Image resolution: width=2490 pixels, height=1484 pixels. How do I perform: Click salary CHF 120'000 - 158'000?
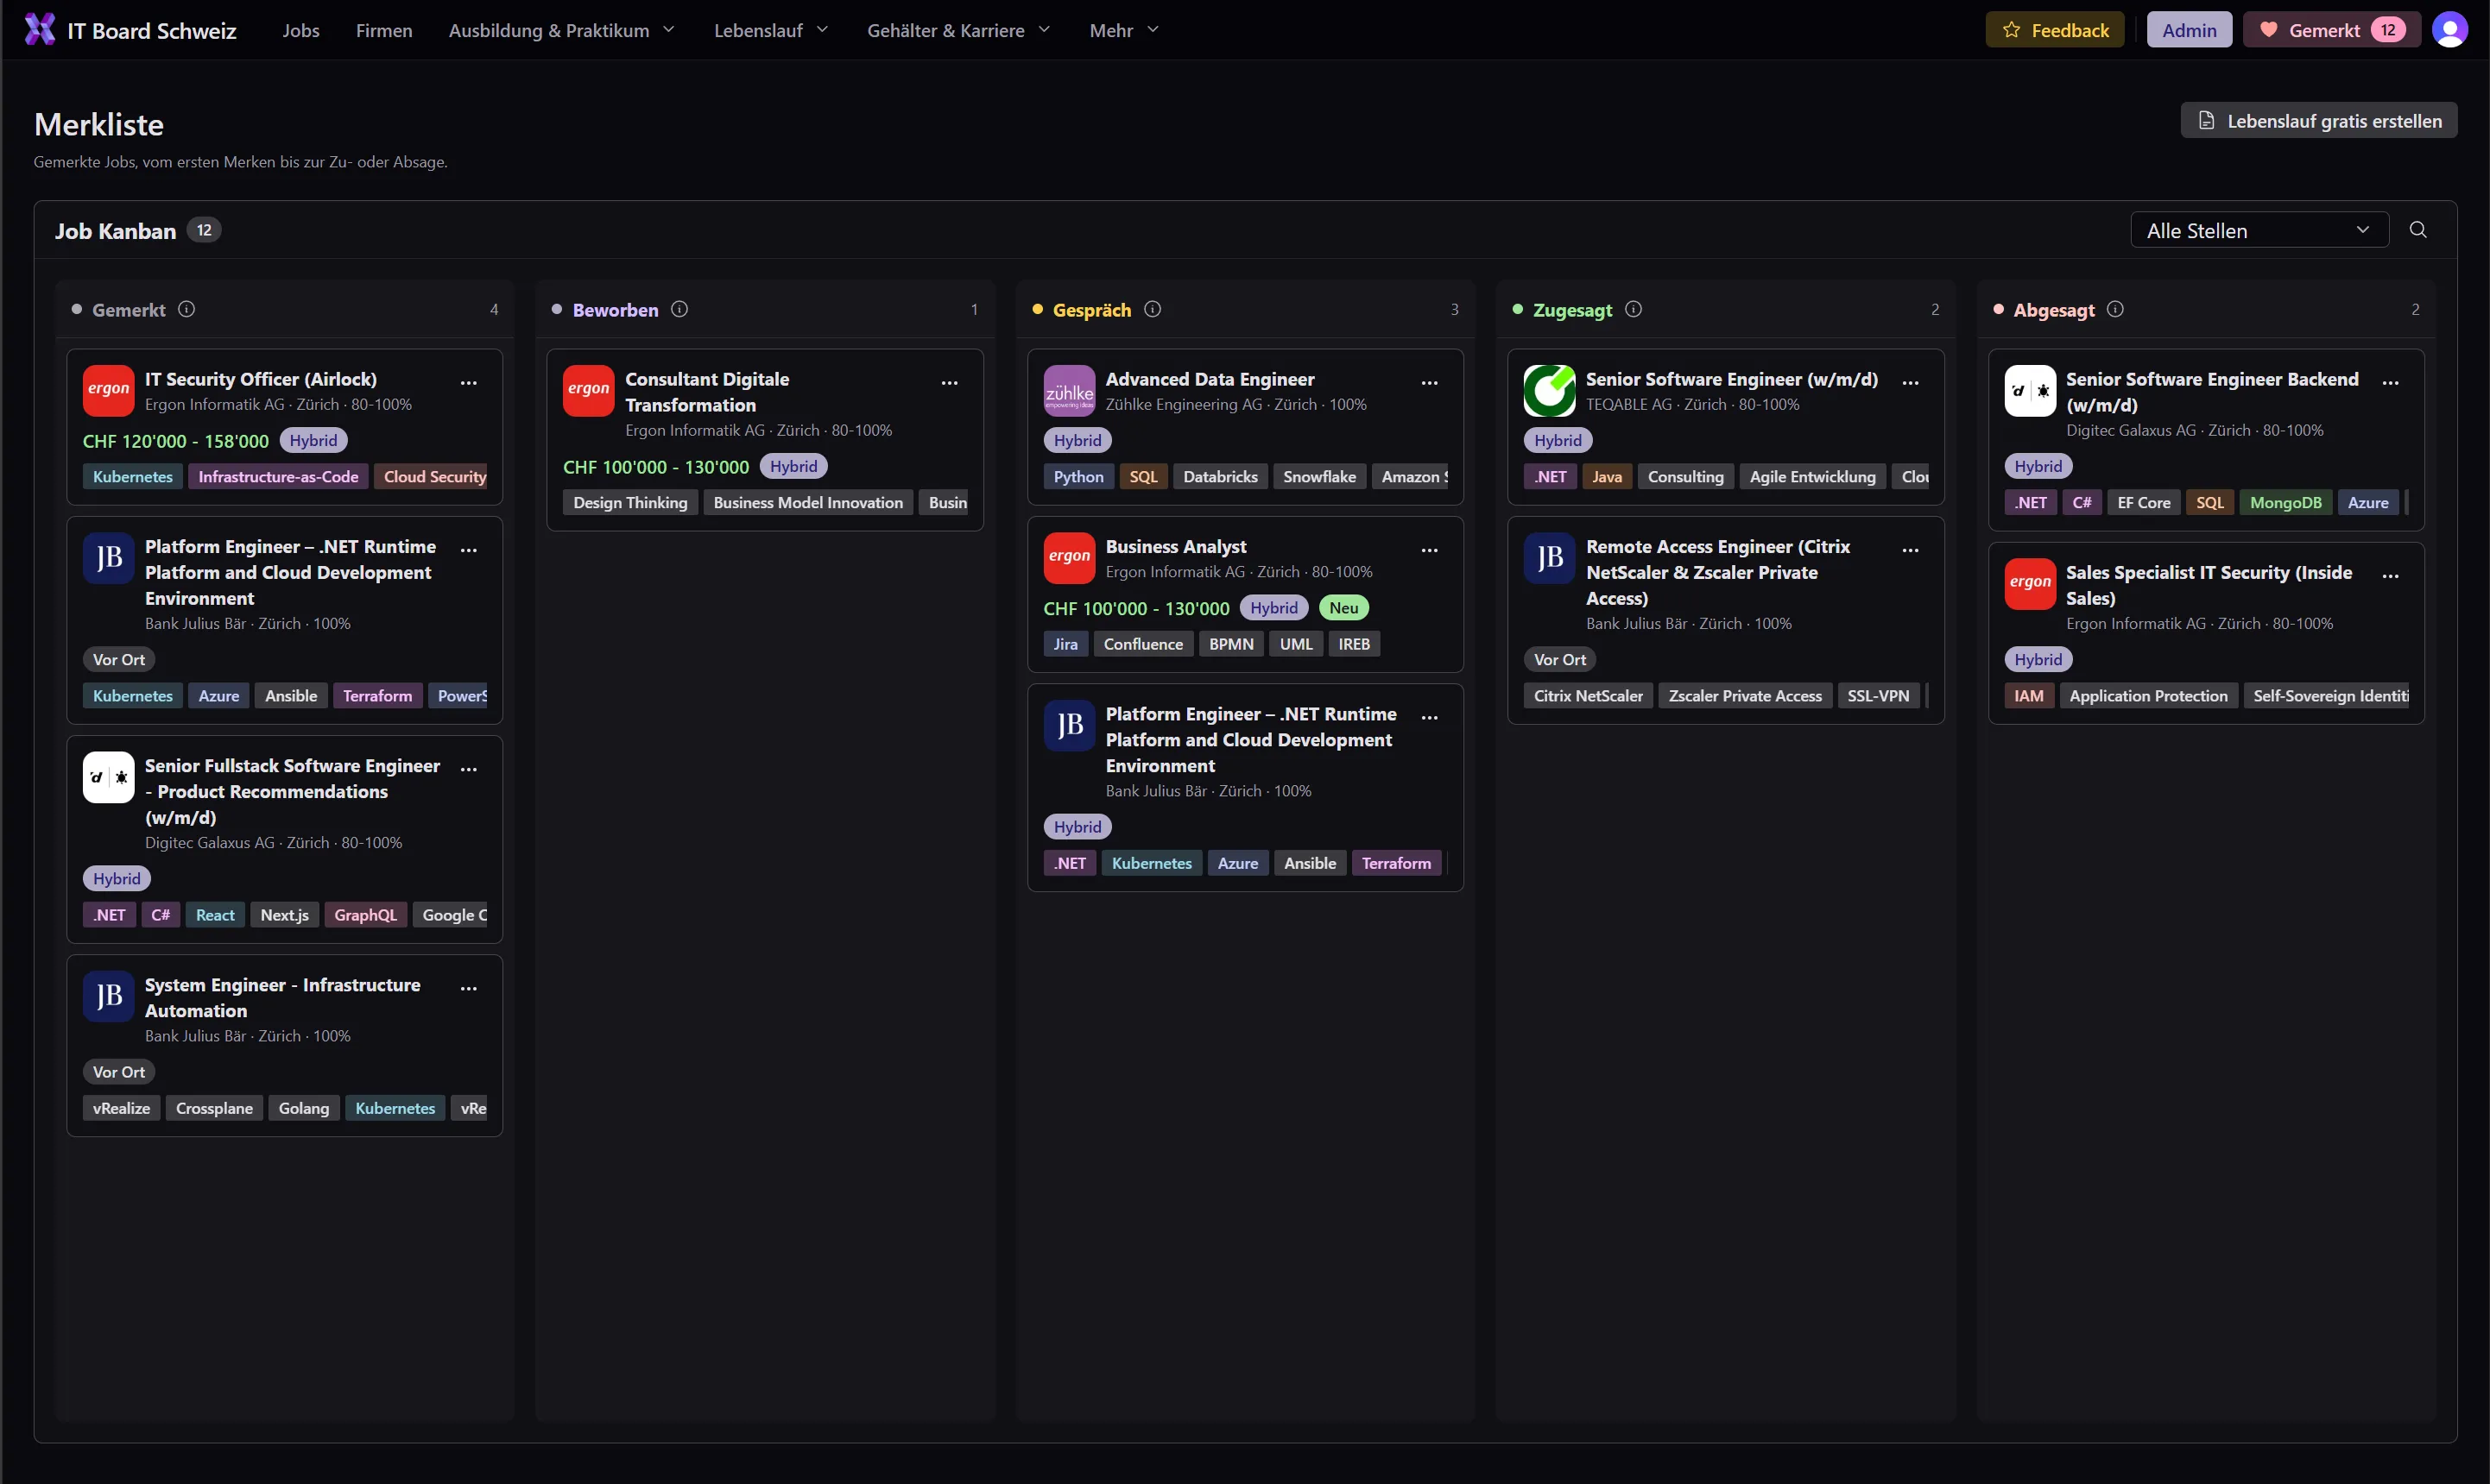(175, 441)
